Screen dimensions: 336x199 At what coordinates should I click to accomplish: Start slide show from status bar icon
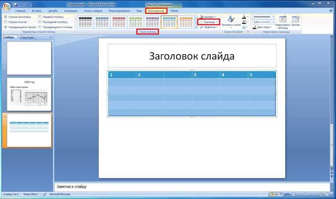point(280,194)
